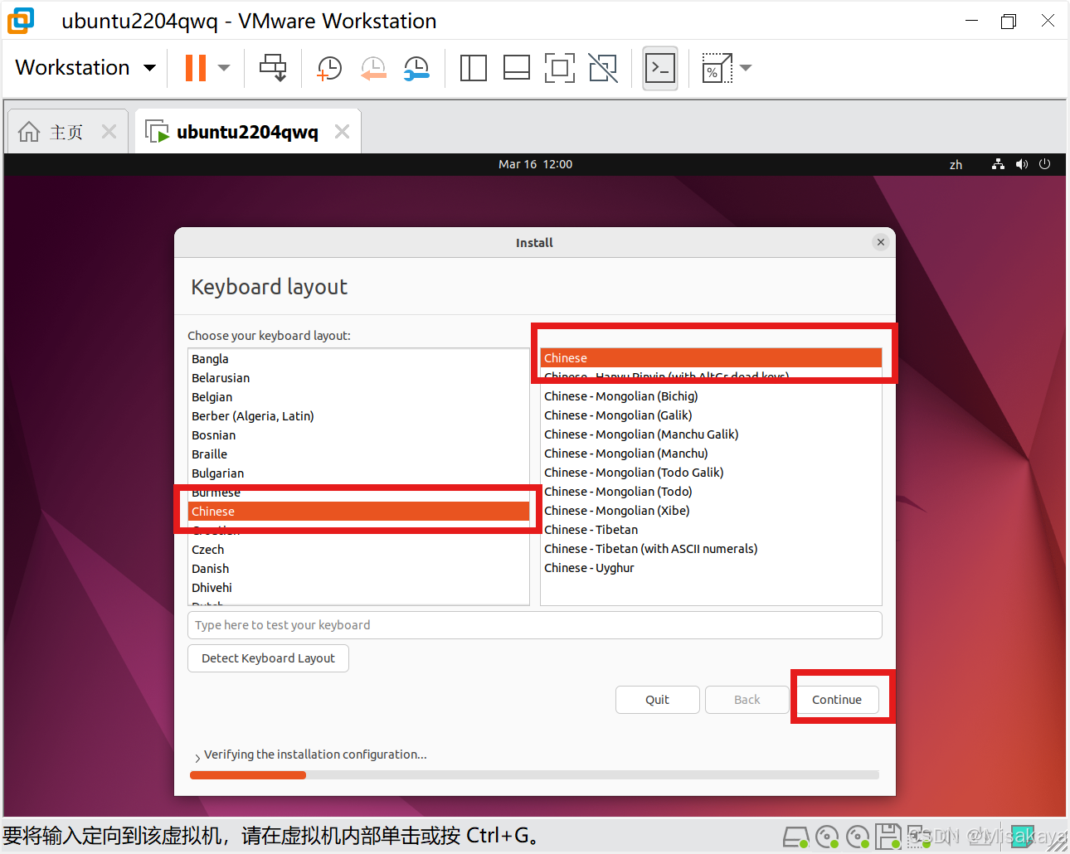The height and width of the screenshot is (854, 1070).
Task: Close the 主页 tab
Action: coord(109,132)
